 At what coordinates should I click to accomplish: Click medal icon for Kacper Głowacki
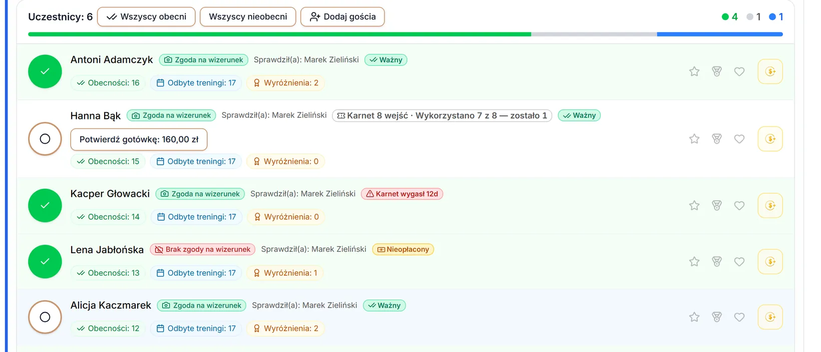[x=717, y=205]
